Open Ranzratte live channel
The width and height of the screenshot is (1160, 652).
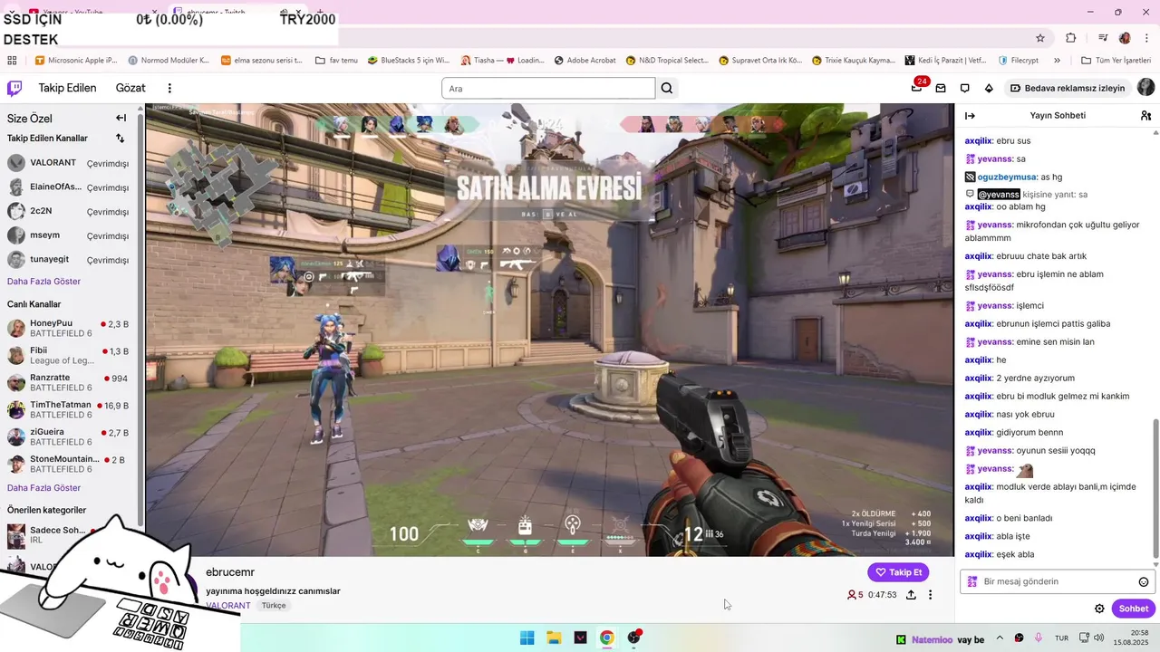click(x=69, y=382)
